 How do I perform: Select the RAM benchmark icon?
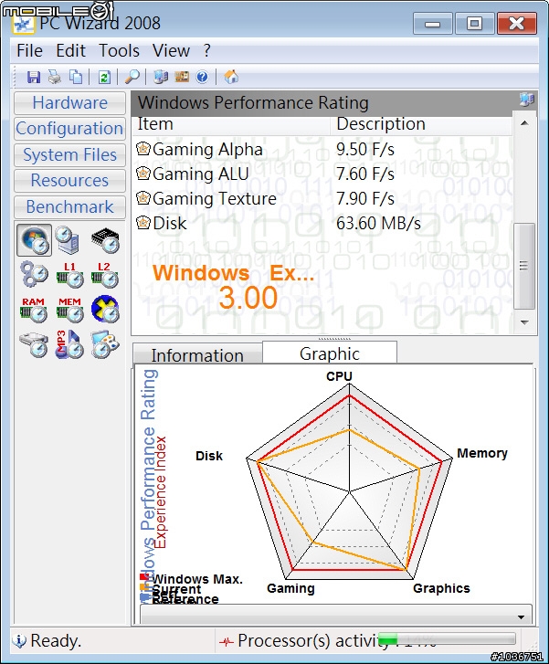coord(34,310)
